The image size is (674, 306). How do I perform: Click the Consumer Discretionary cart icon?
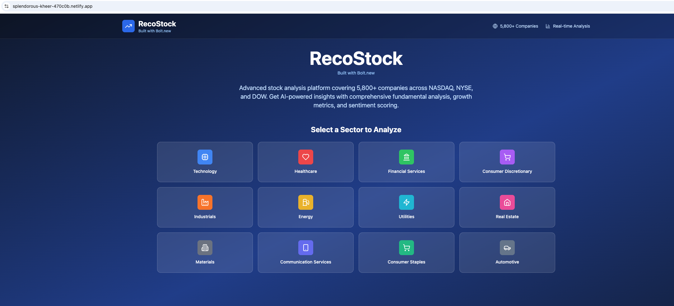point(507,157)
